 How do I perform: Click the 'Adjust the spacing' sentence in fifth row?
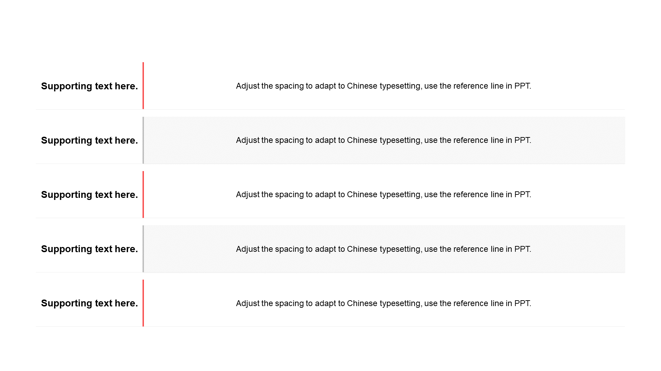[384, 303]
